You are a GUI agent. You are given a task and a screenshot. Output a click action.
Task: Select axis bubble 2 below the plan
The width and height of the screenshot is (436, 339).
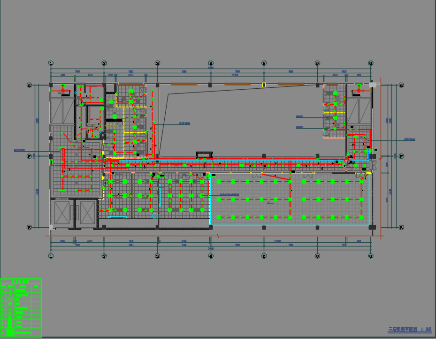point(104,256)
